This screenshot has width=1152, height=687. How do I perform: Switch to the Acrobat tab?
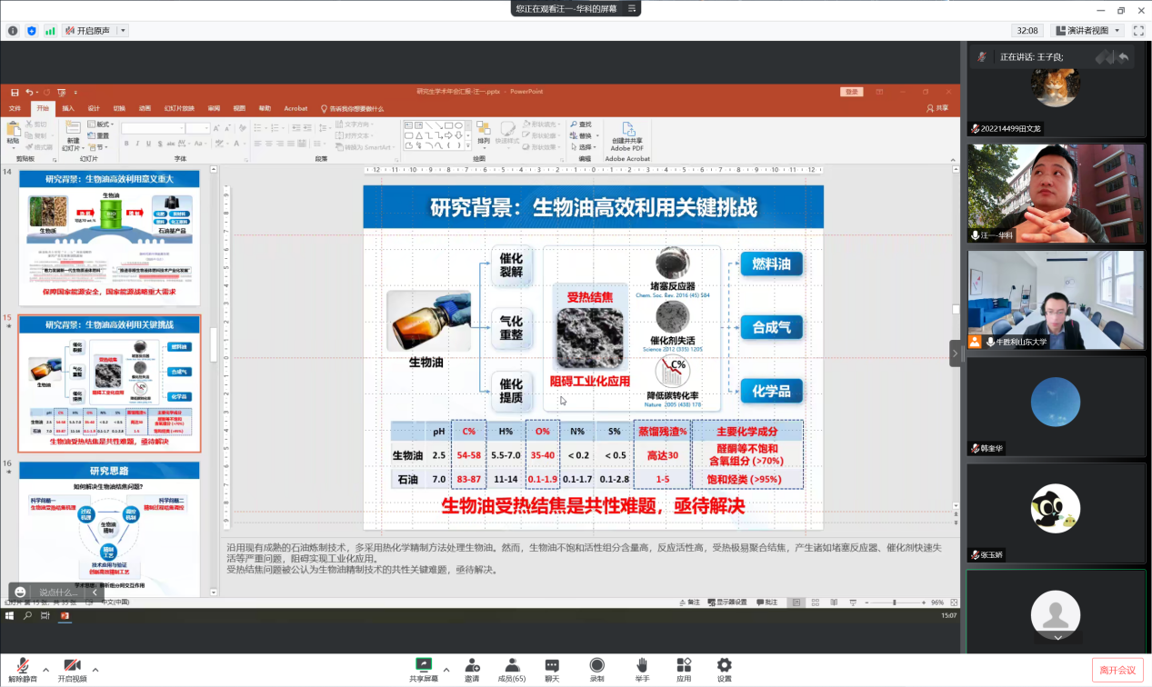pyautogui.click(x=296, y=108)
